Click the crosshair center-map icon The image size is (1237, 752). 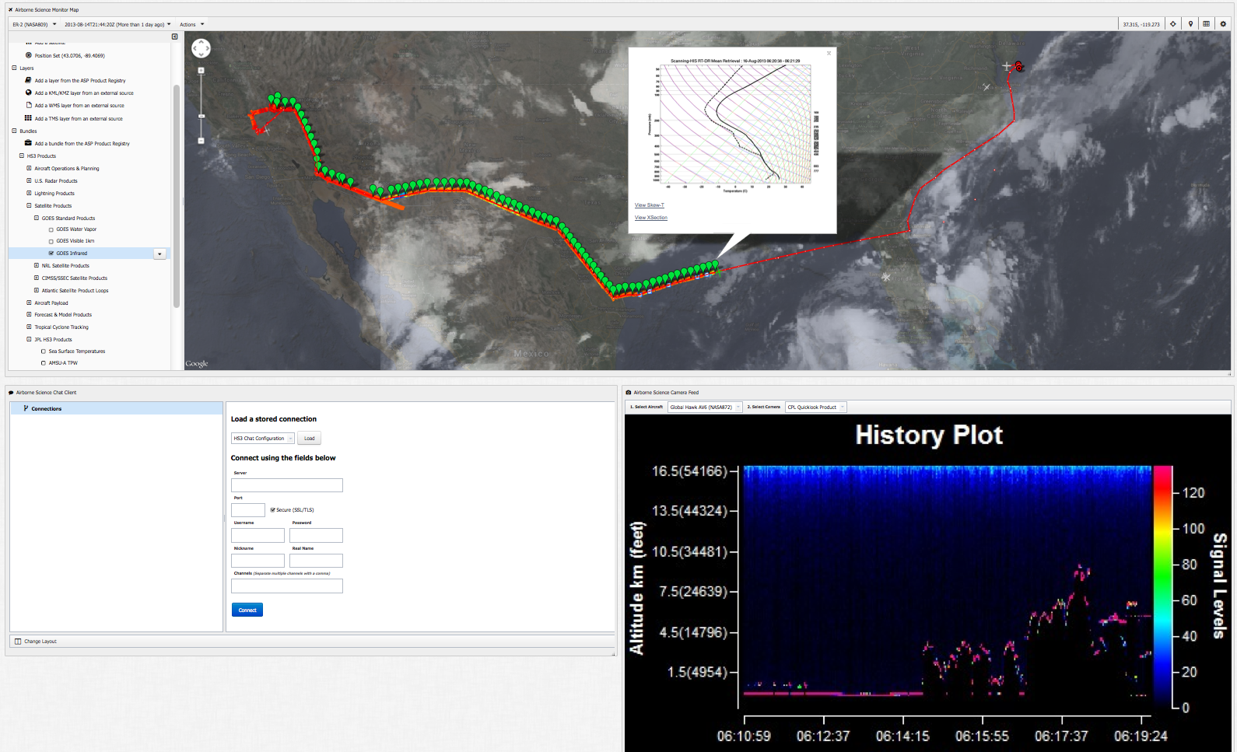point(1173,24)
